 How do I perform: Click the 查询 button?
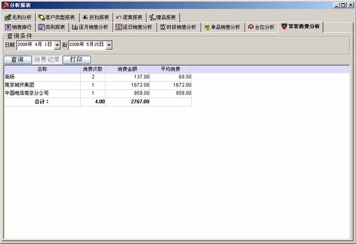18,60
